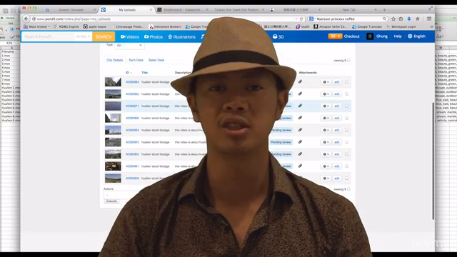Show the bookmarks list icon next to the star
This screenshot has width=457, height=257.
click(x=401, y=19)
